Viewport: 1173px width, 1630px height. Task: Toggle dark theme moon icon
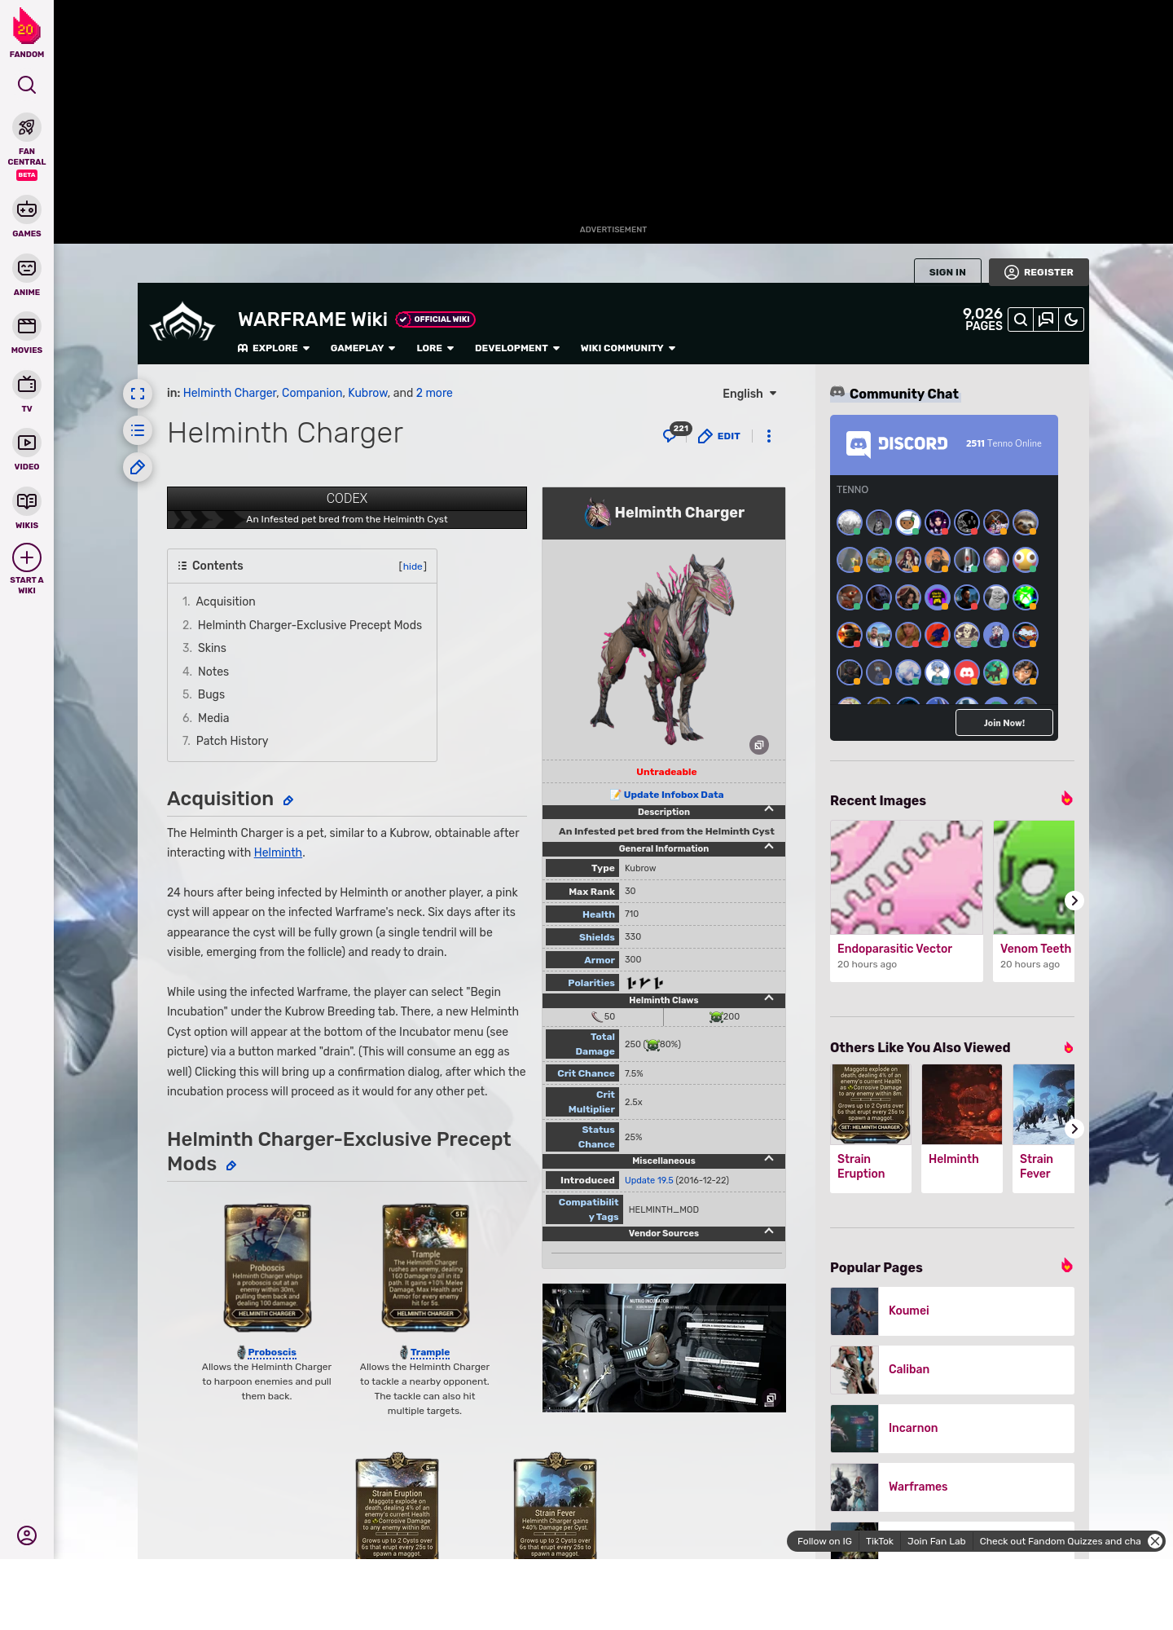pyautogui.click(x=1071, y=319)
